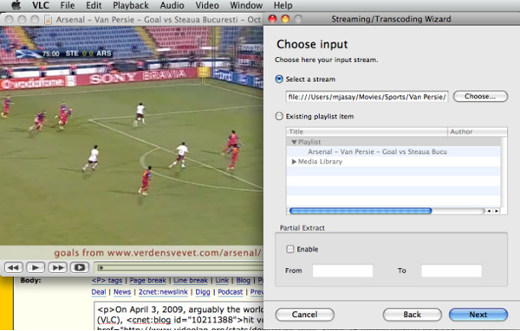Open the Window menu
This screenshot has width=520, height=331.
(x=246, y=5)
